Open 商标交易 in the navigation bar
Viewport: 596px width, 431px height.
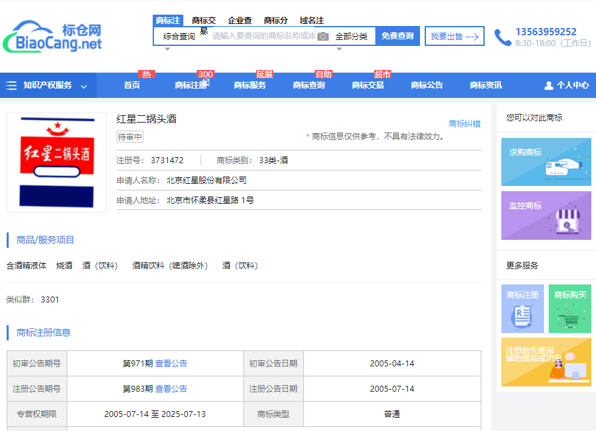coord(368,85)
